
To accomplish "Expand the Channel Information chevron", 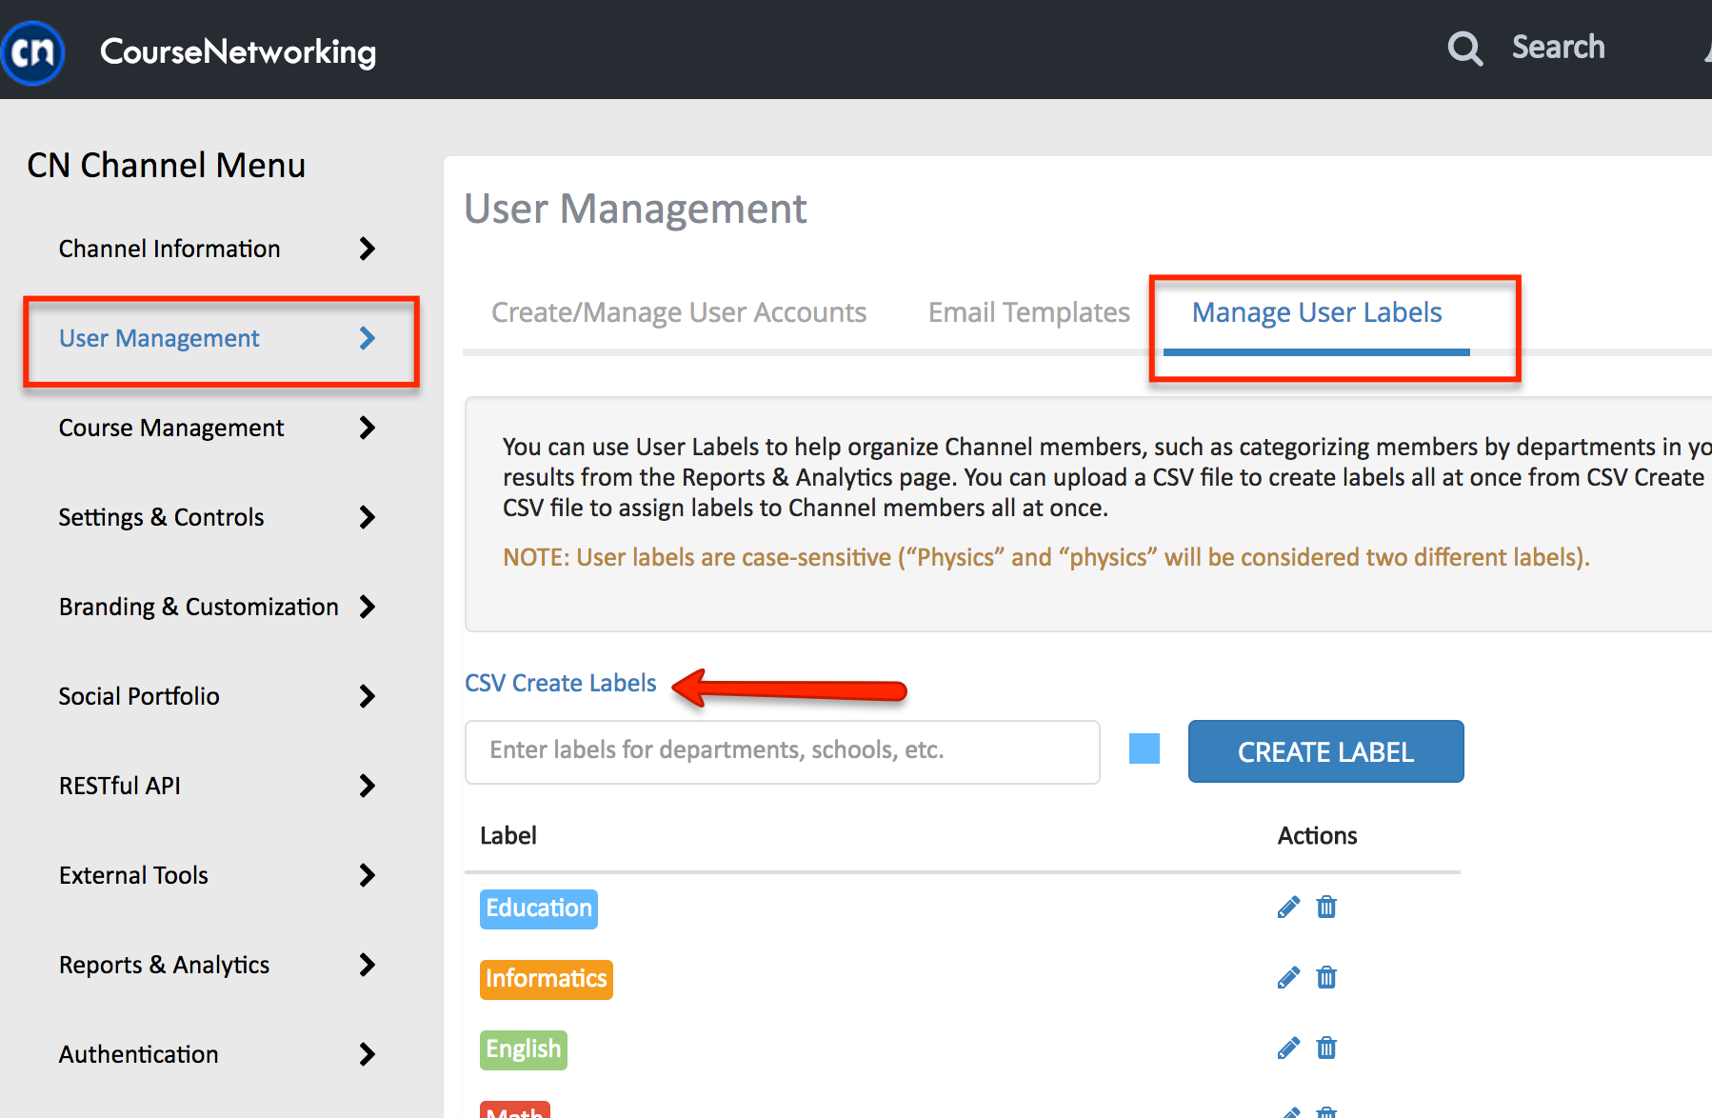I will point(367,249).
